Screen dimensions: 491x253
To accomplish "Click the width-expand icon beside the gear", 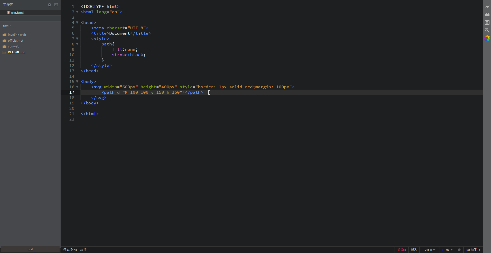I will 56,5.
